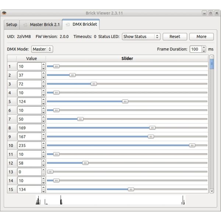
Task: Maximize the Brick Viewer window
Action: tap(211, 13)
